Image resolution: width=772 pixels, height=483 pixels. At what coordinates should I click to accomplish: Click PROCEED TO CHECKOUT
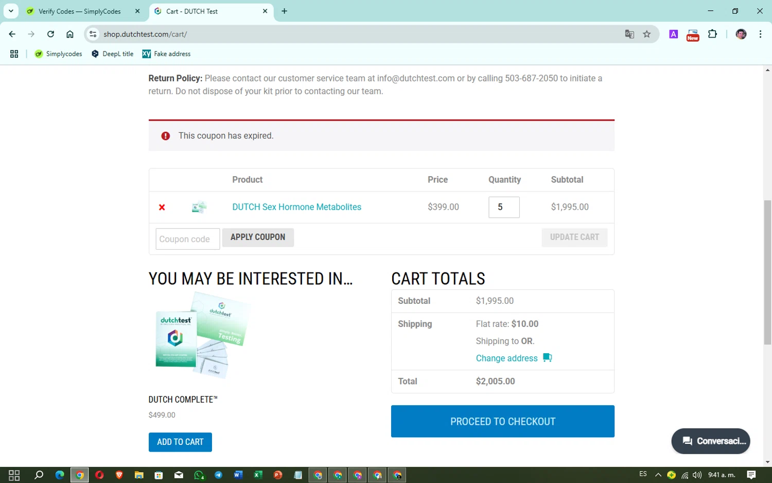tap(502, 421)
